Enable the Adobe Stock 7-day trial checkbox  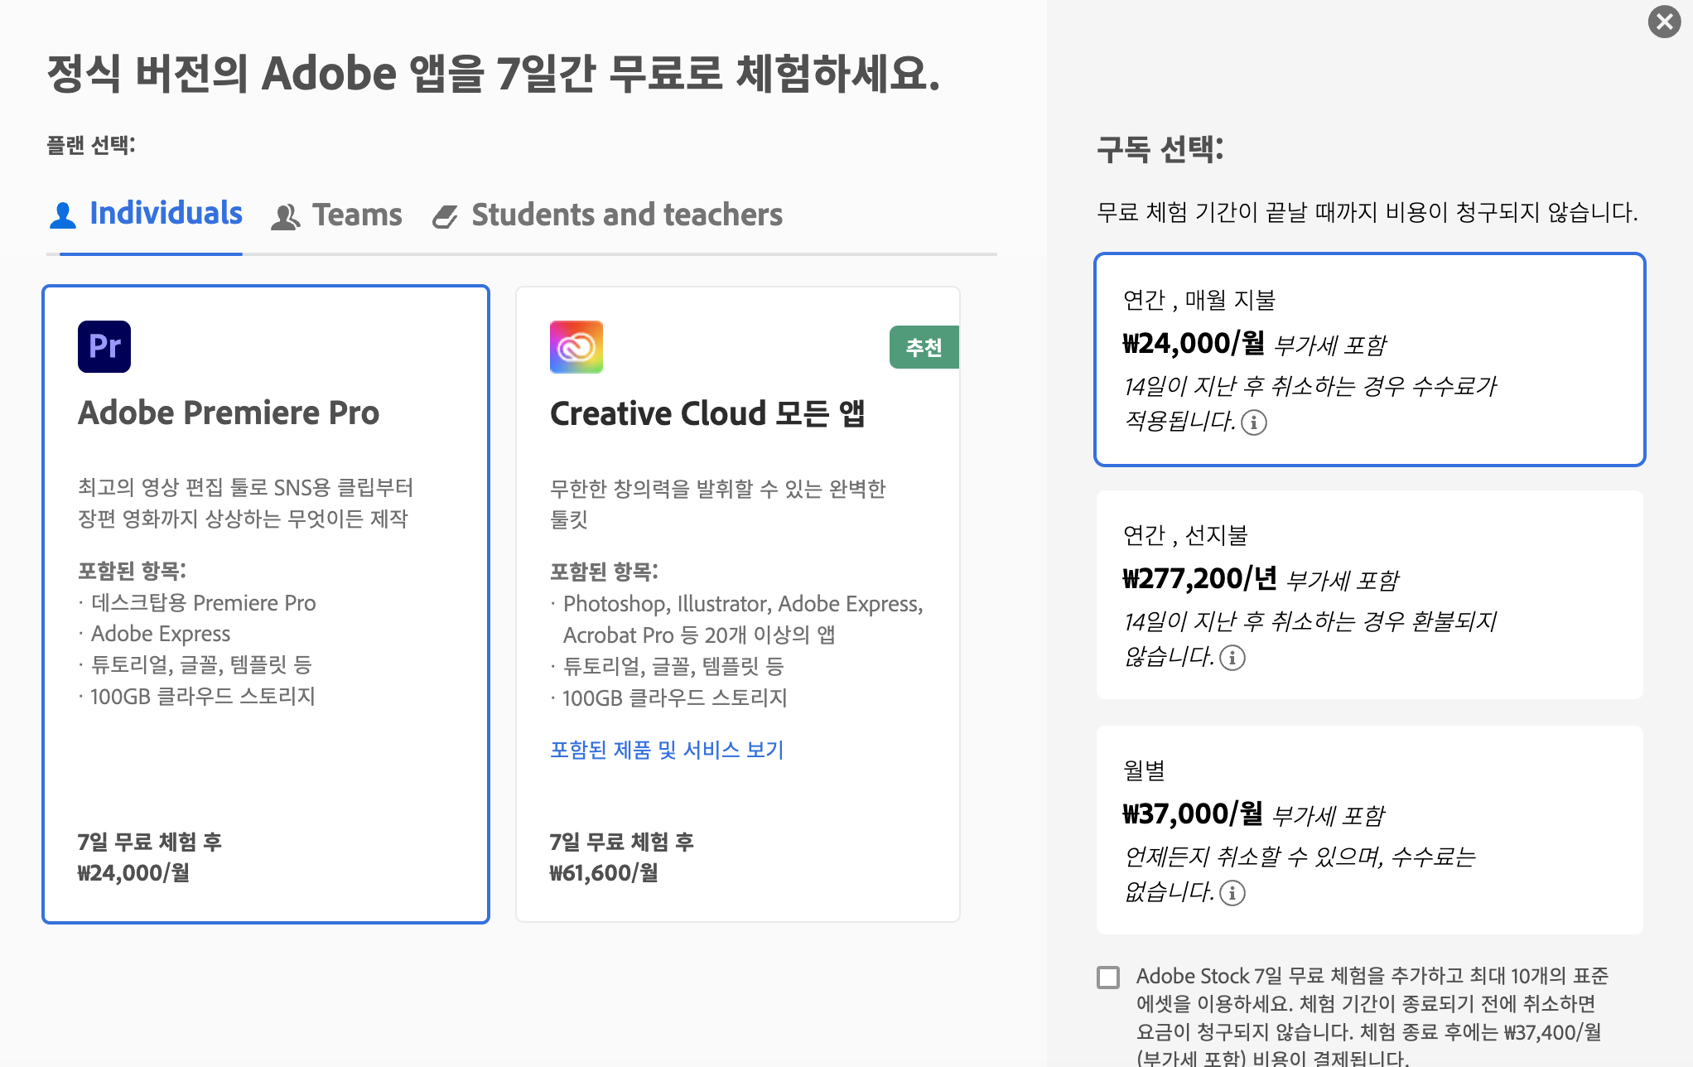point(1108,978)
